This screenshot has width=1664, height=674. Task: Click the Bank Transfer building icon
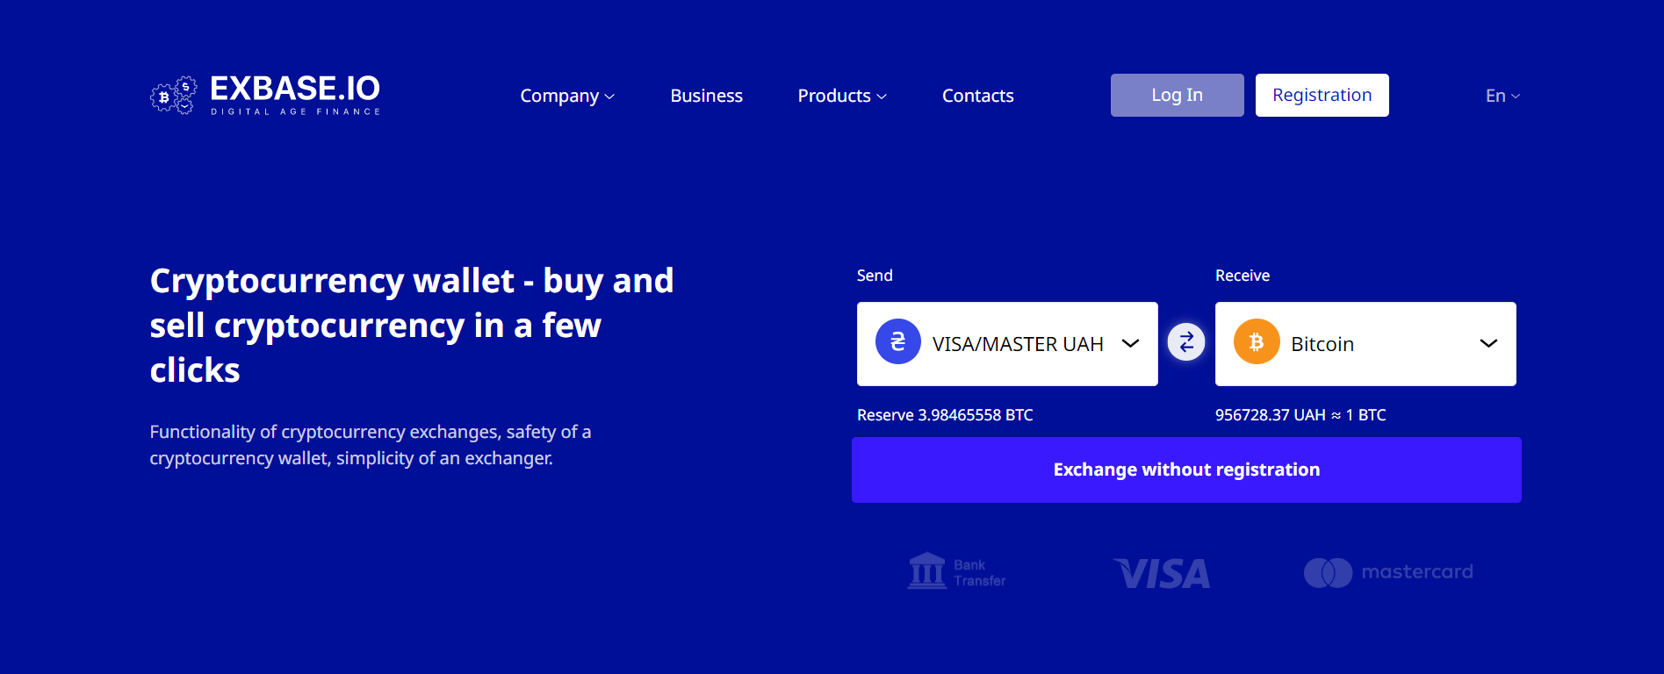pos(927,571)
